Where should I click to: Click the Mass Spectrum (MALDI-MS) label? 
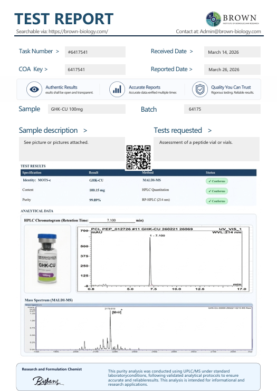point(49,300)
